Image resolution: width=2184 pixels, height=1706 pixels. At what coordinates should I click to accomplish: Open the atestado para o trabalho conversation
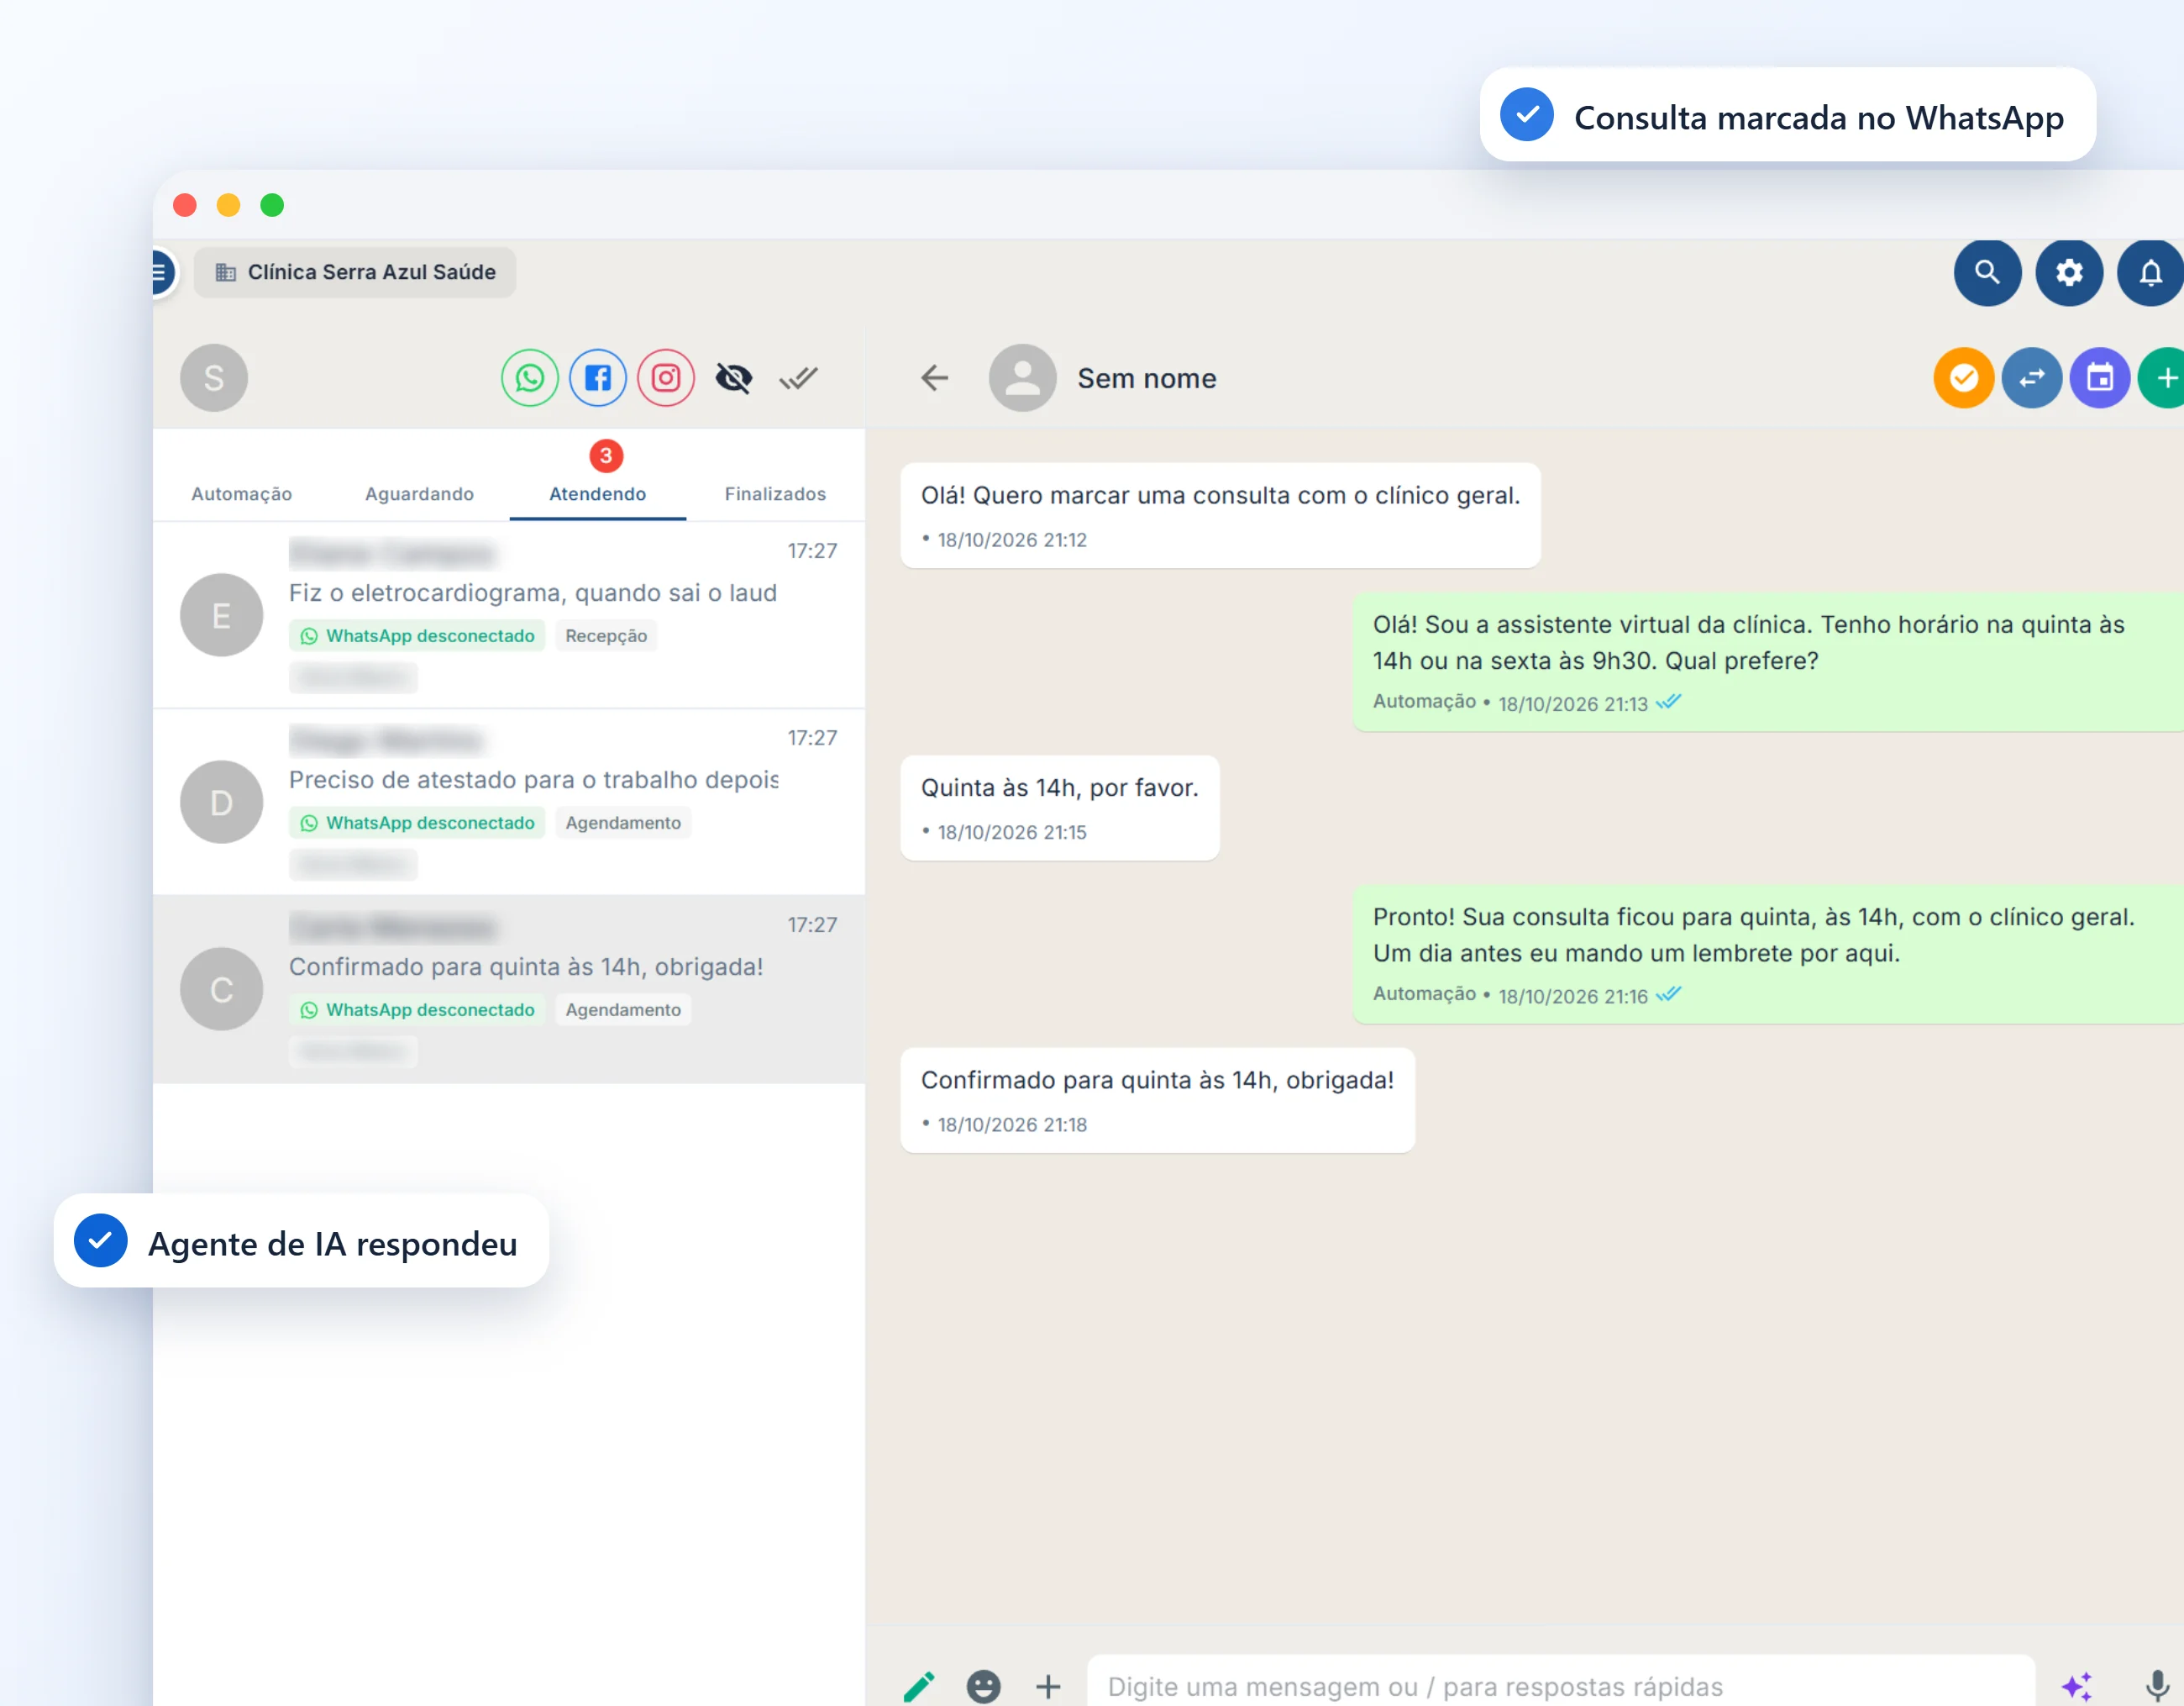coord(509,802)
